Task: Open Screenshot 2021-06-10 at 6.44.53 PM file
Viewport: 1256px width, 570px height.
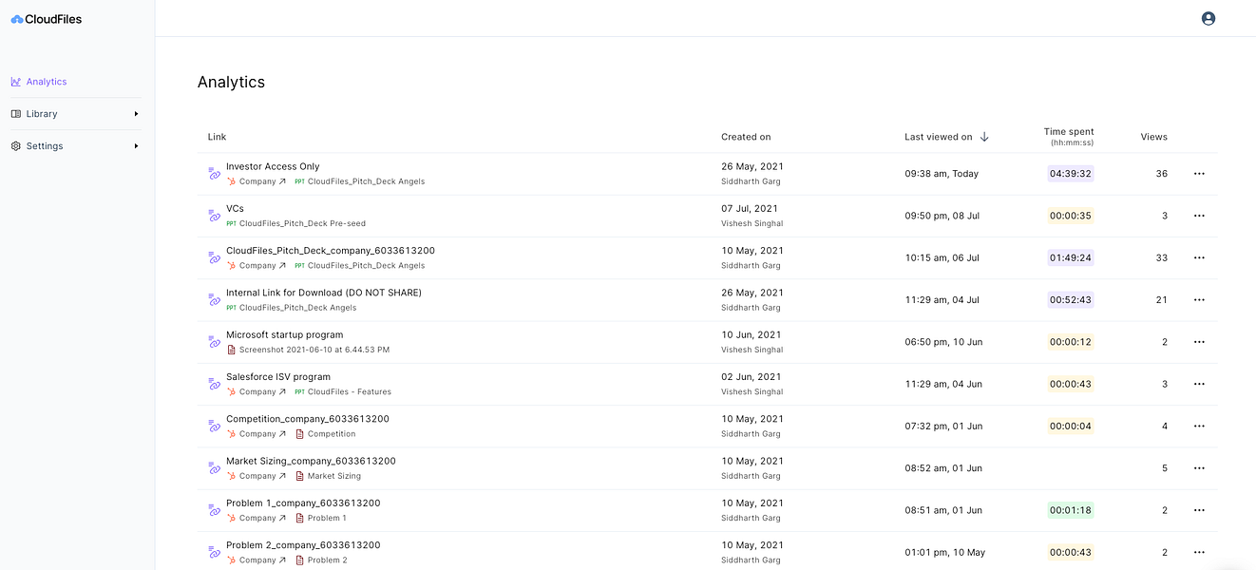Action: pyautogui.click(x=314, y=350)
